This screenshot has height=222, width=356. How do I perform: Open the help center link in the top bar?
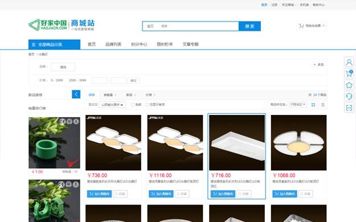pyautogui.click(x=318, y=5)
